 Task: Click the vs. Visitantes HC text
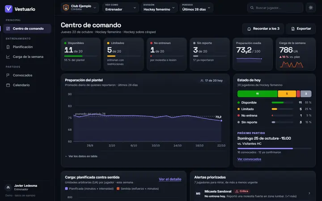point(250,144)
